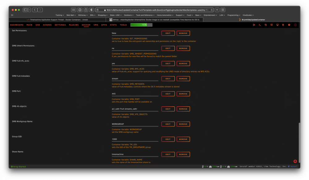
Task: Open the manual link in footer
Action: (294, 166)
